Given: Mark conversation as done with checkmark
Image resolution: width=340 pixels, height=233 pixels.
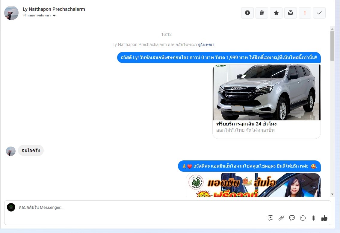Looking at the screenshot, I should pos(319,13).
